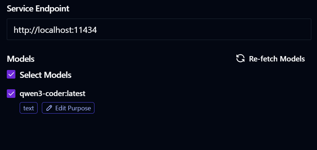Click the Re-fetch circular arrows icon
Viewport: 317px width, 150px height.
pyautogui.click(x=240, y=59)
